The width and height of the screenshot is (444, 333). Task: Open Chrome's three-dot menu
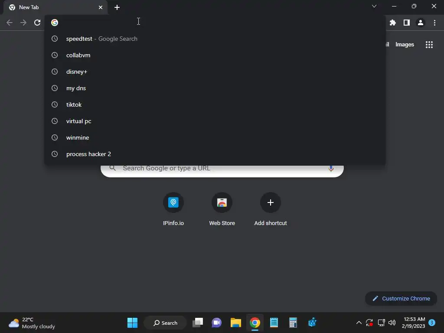(x=434, y=23)
